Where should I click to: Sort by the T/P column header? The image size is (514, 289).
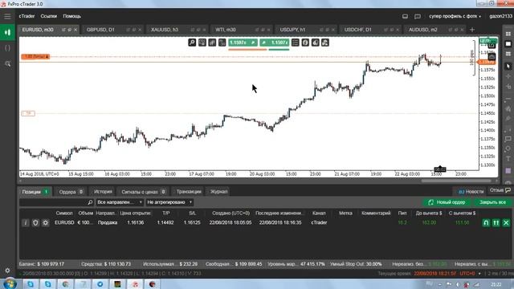tap(166, 213)
